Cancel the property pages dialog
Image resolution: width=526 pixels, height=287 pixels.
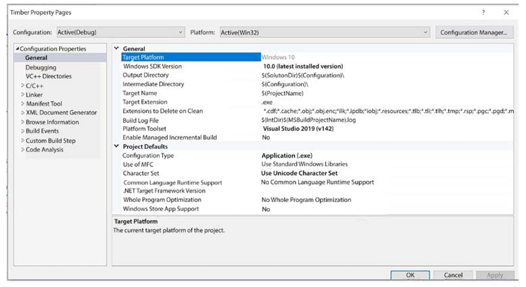pyautogui.click(x=453, y=275)
